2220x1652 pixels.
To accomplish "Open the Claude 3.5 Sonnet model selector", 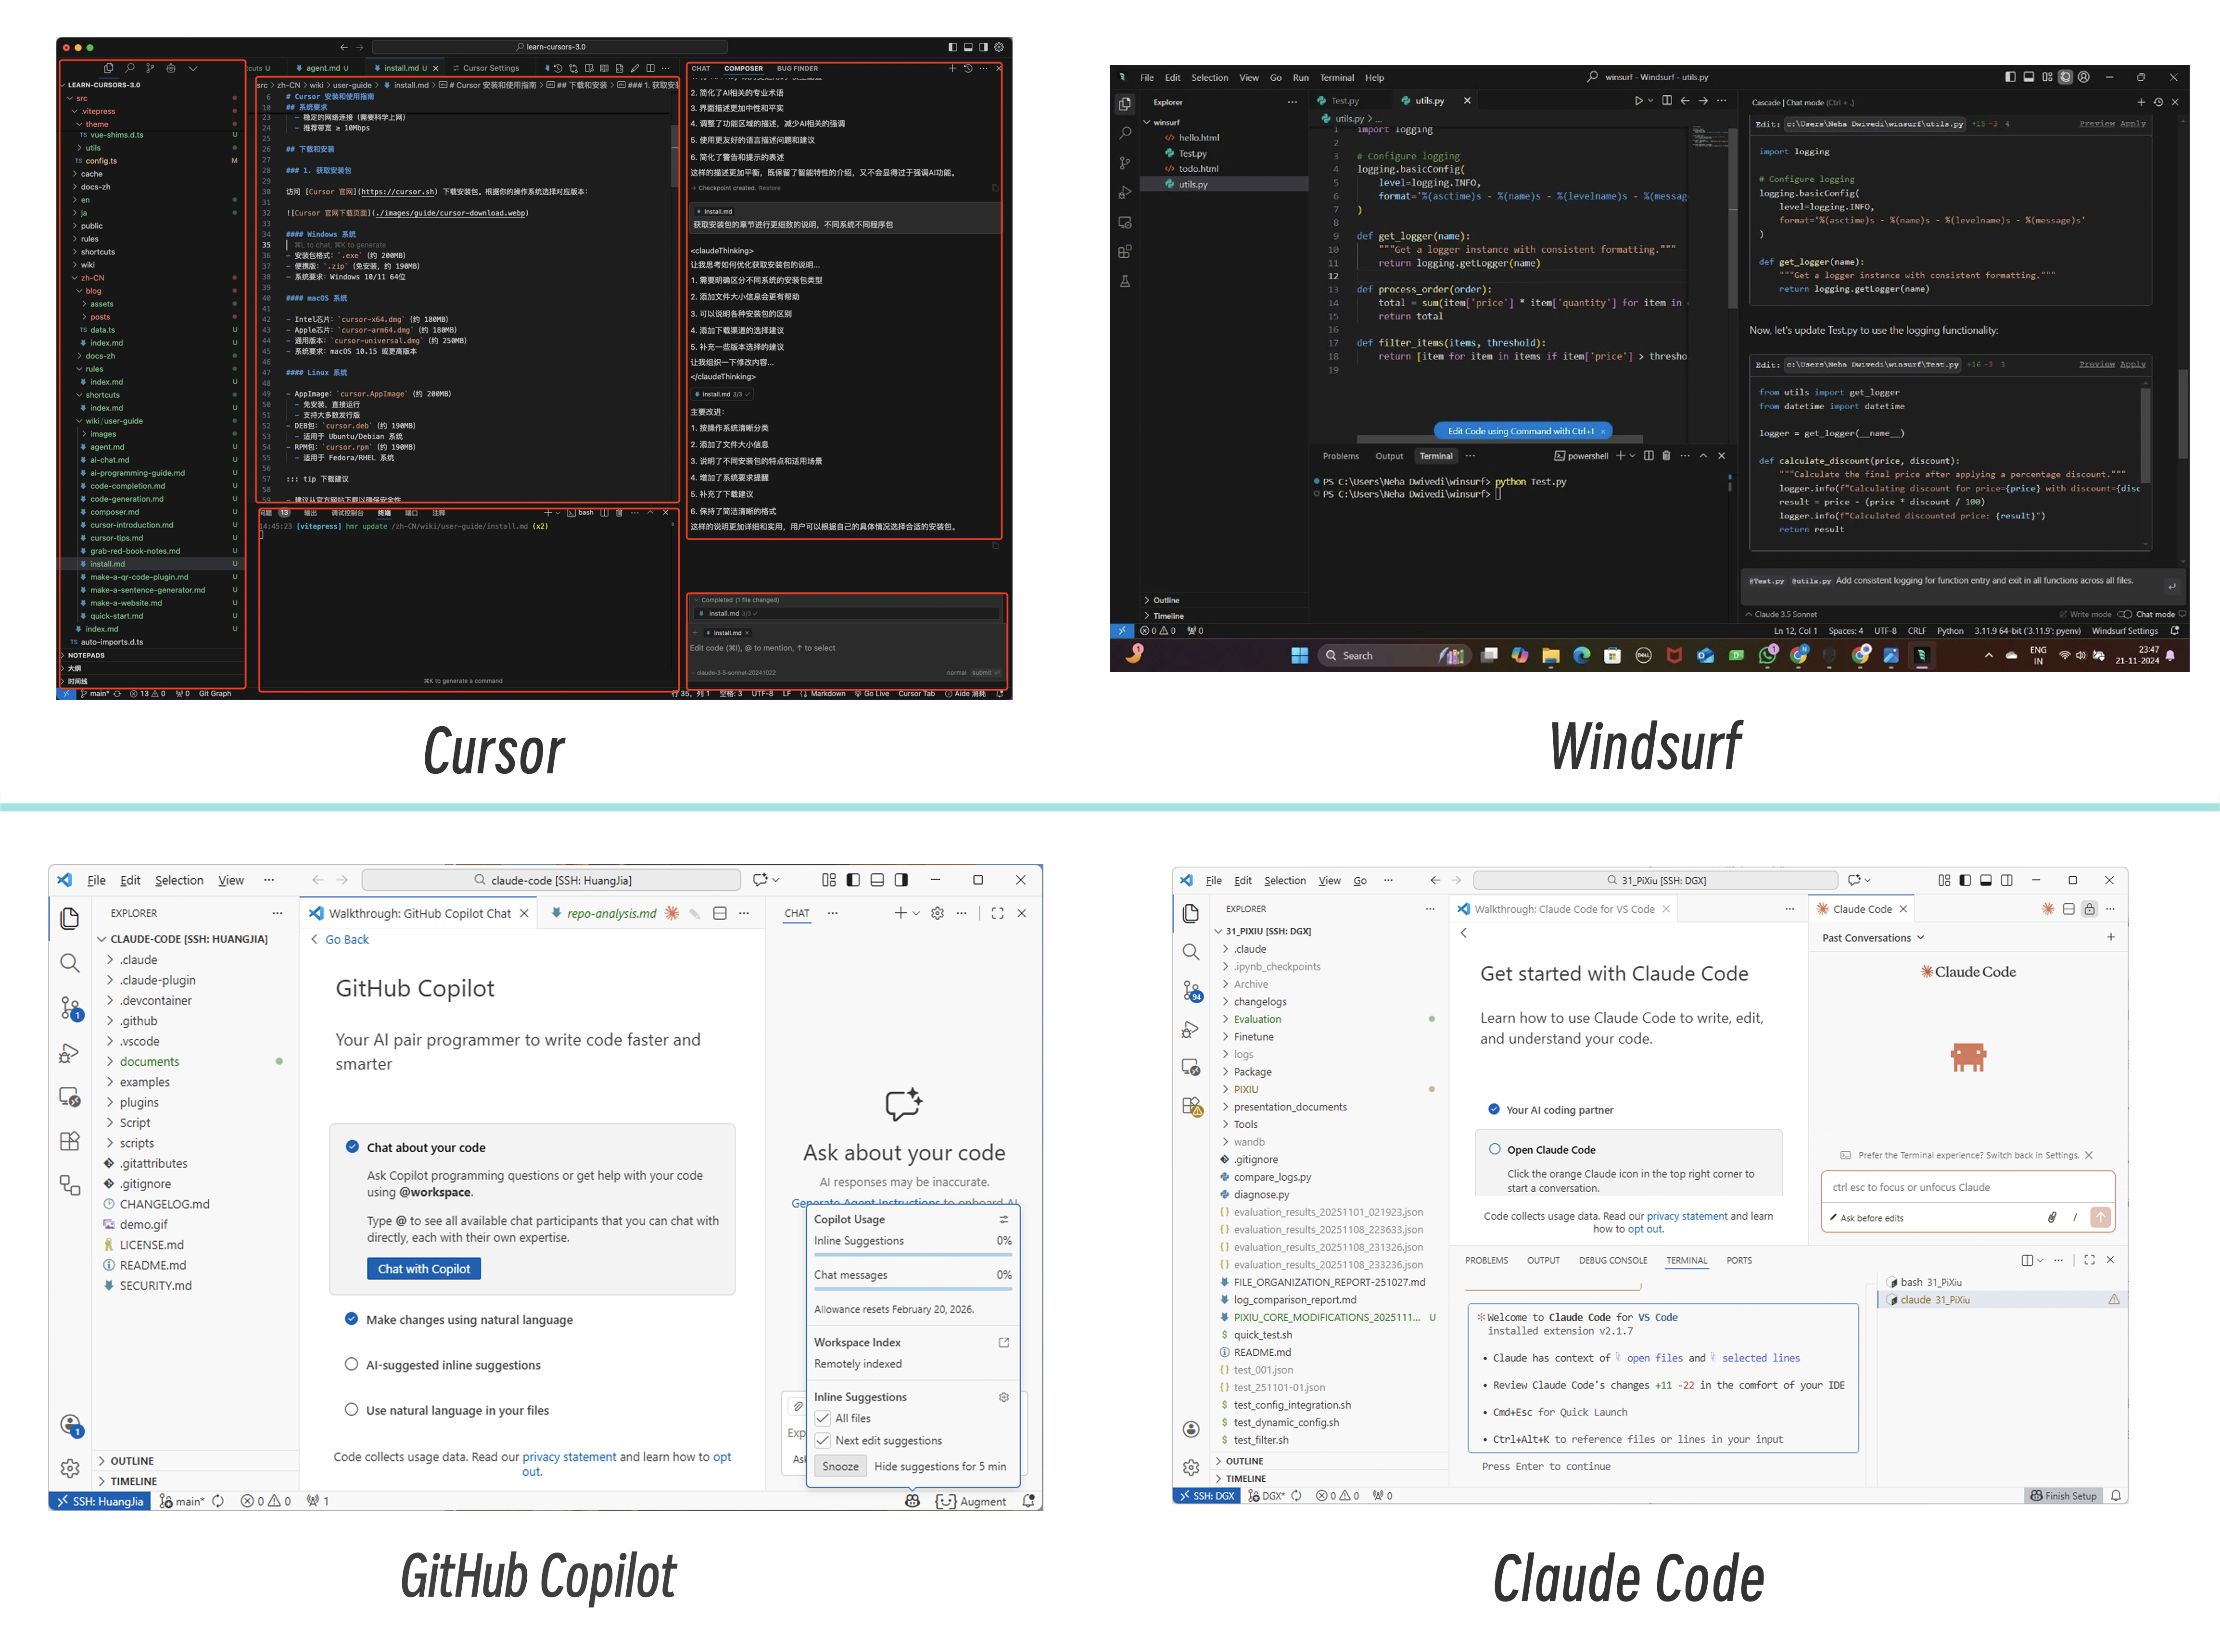I will tap(1784, 614).
